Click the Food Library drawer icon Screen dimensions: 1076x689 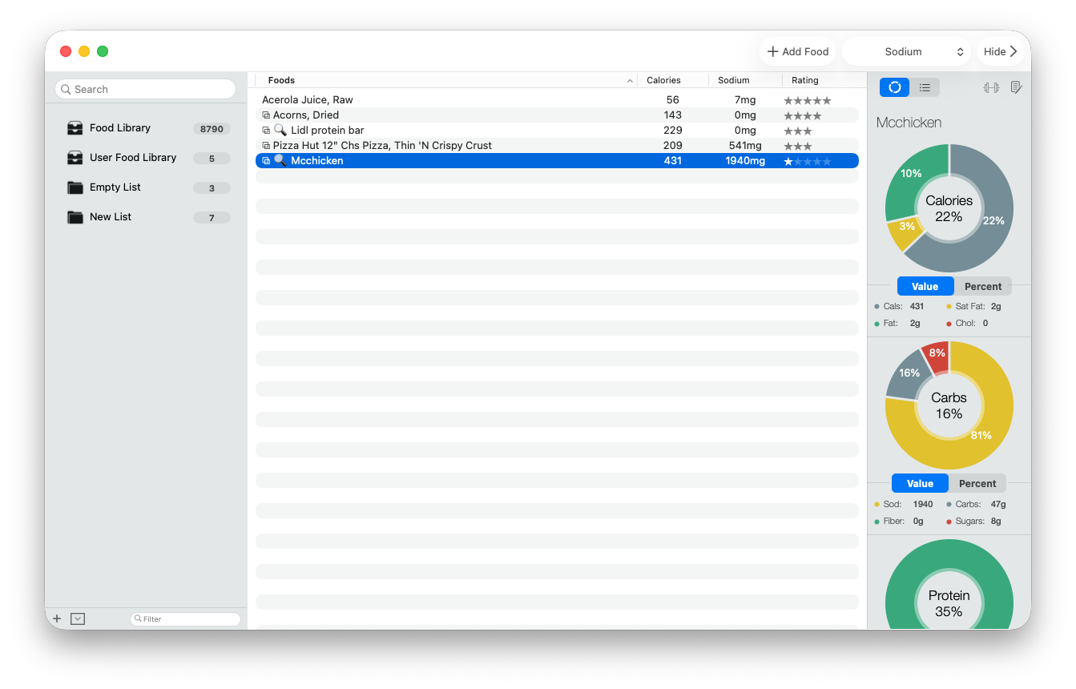pos(75,128)
